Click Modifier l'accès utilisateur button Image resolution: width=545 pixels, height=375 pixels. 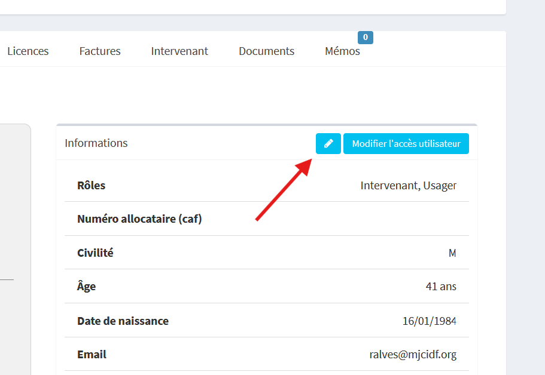point(406,143)
